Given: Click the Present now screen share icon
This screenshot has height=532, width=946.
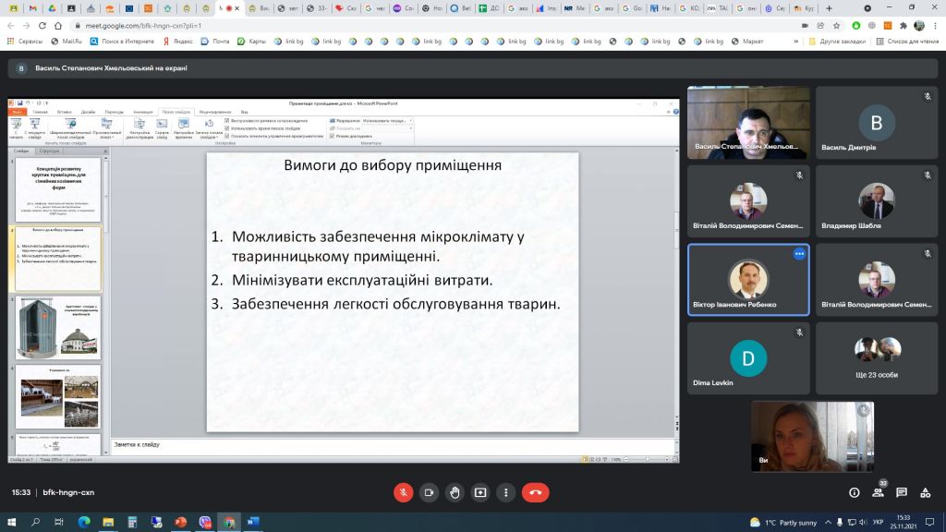Looking at the screenshot, I should [480, 493].
